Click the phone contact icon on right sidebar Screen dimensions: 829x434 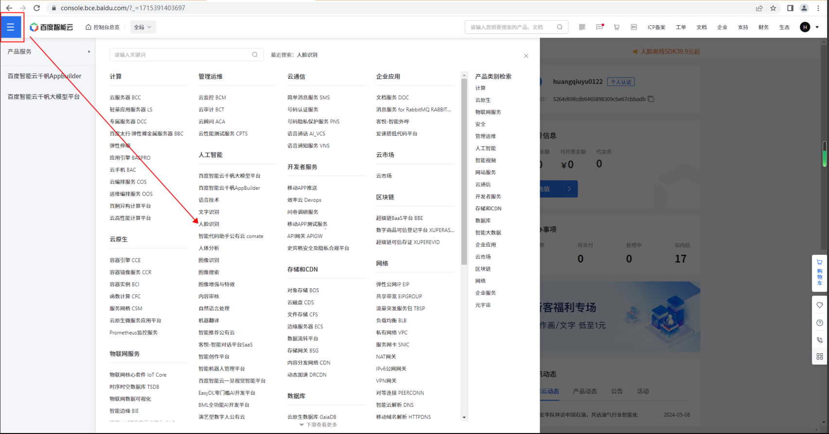click(820, 340)
